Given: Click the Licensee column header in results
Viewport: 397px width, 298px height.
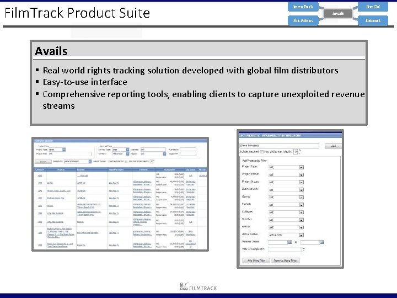Looking at the screenshot, I should (92, 169).
